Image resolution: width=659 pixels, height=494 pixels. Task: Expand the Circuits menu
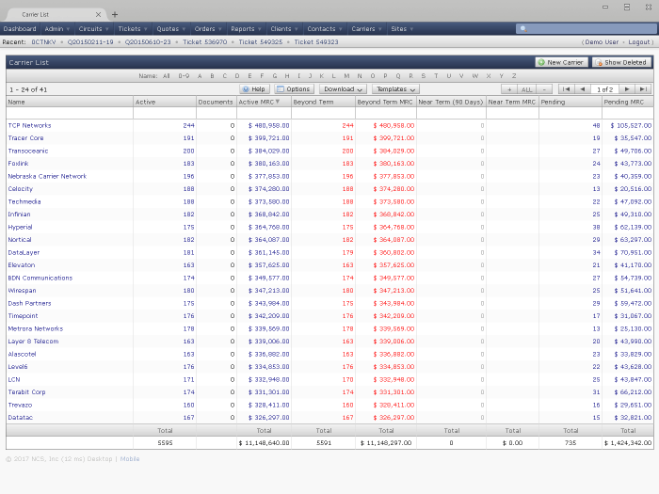click(93, 29)
